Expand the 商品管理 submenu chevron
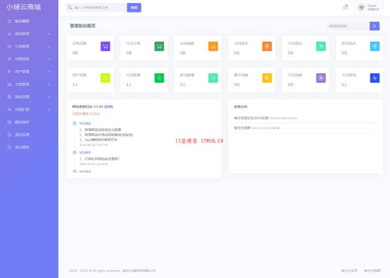This screenshot has width=390, height=278. click(49, 34)
